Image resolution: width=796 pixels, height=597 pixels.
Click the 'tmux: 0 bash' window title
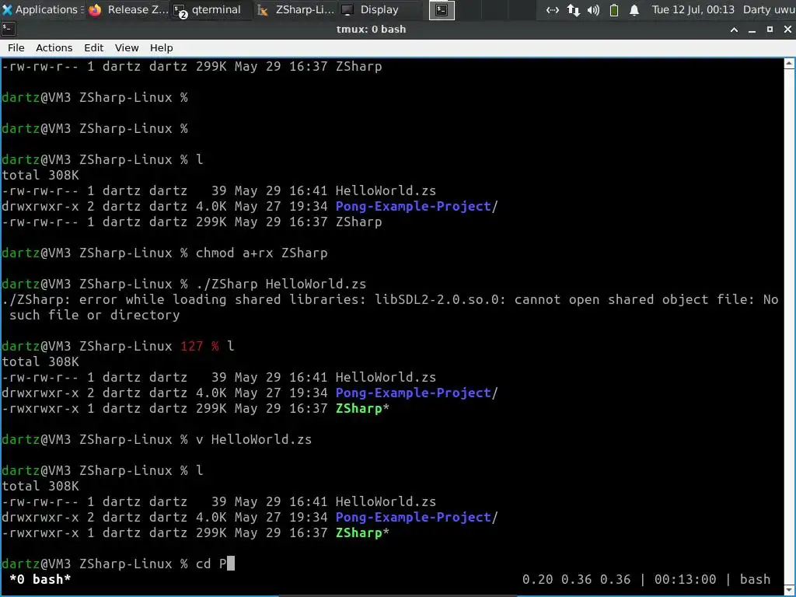click(371, 30)
